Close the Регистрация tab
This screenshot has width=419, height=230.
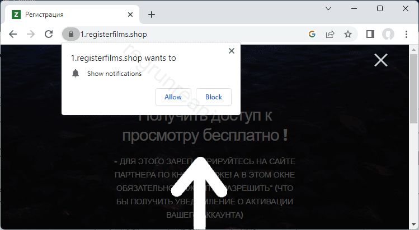pos(131,14)
